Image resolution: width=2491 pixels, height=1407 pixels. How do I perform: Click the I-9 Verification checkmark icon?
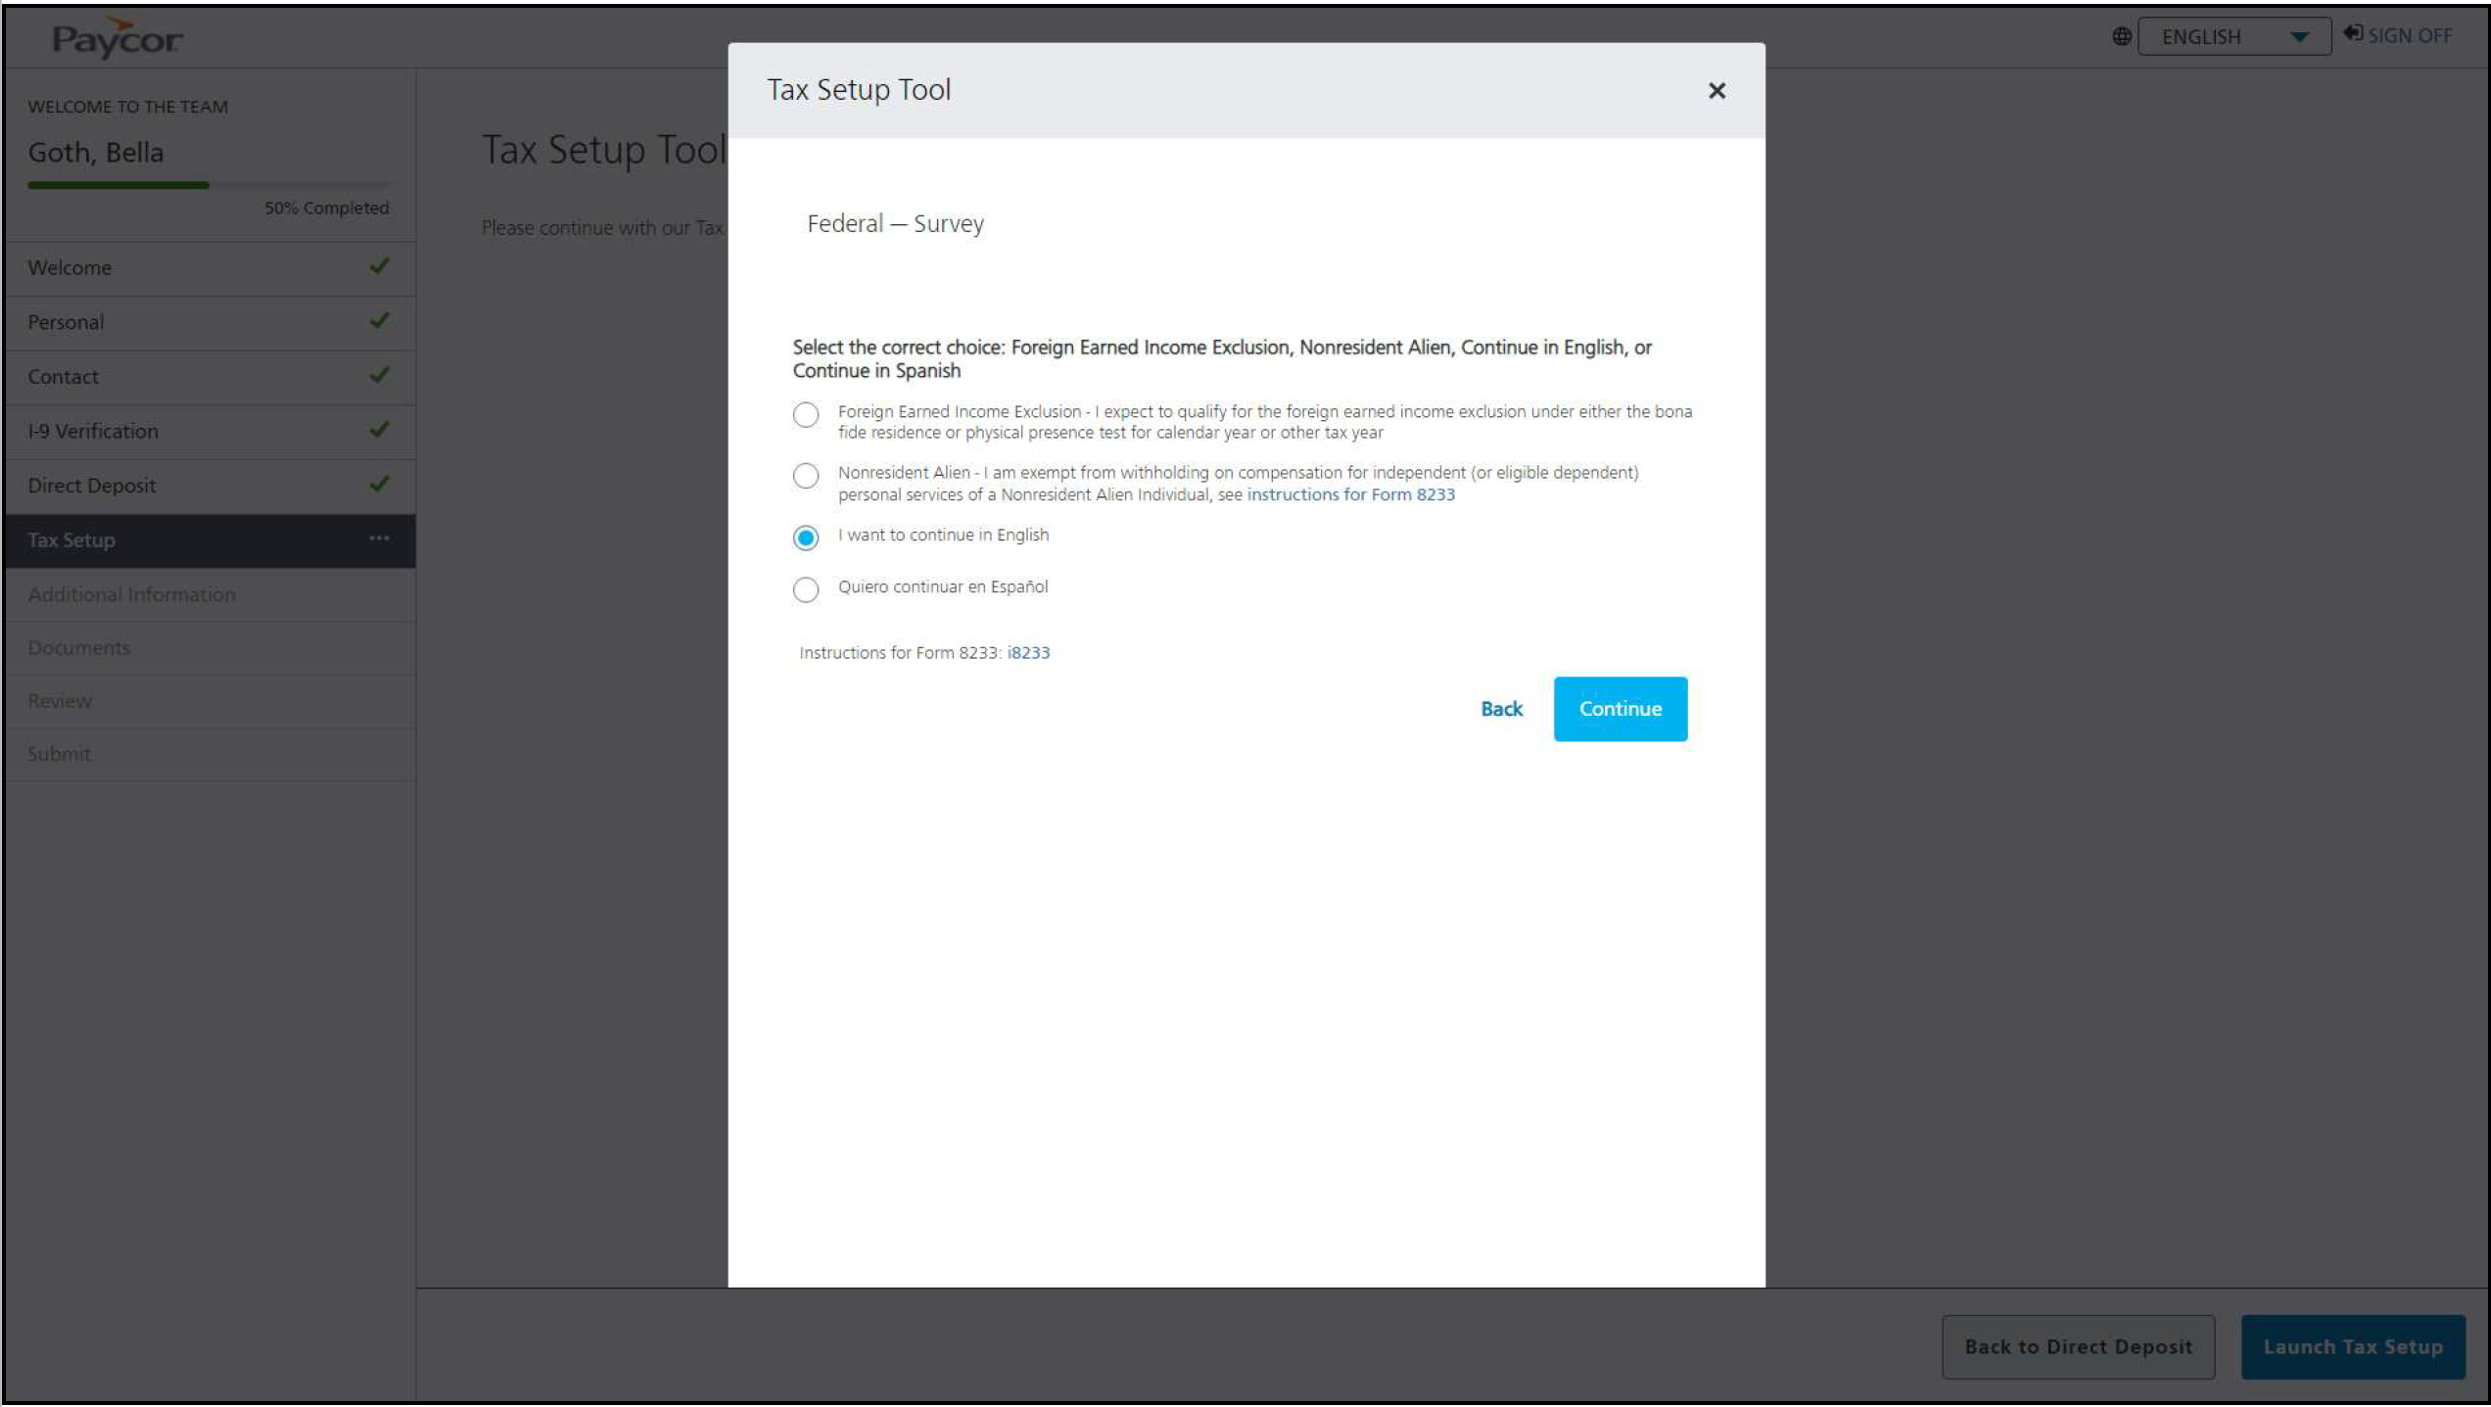click(x=380, y=430)
